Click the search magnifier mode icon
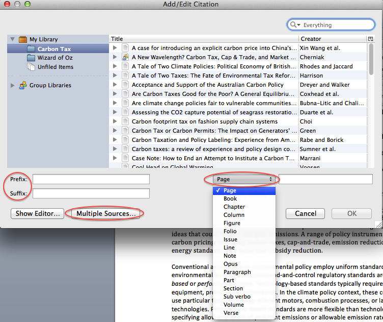Viewport: 383px width, 322px height. [295, 24]
